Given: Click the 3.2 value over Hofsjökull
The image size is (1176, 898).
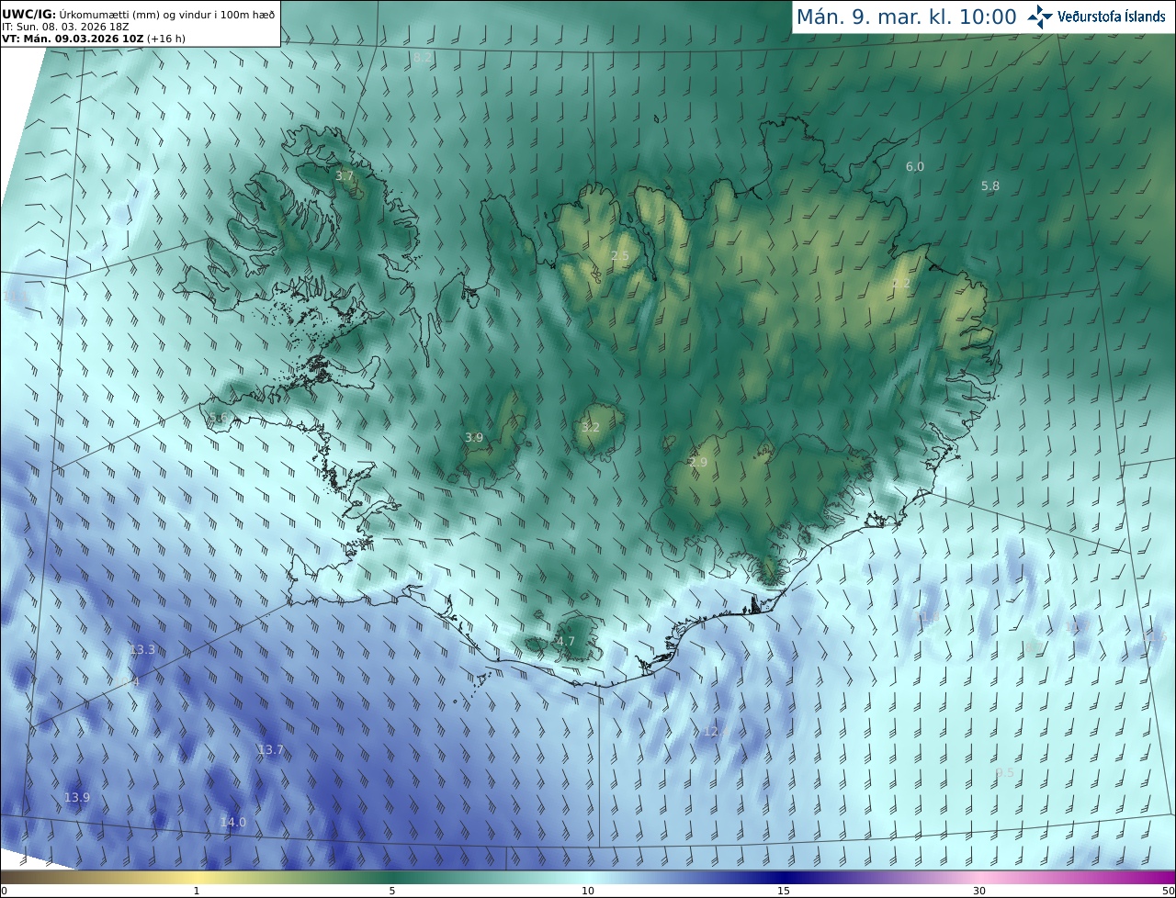Looking at the screenshot, I should point(591,427).
